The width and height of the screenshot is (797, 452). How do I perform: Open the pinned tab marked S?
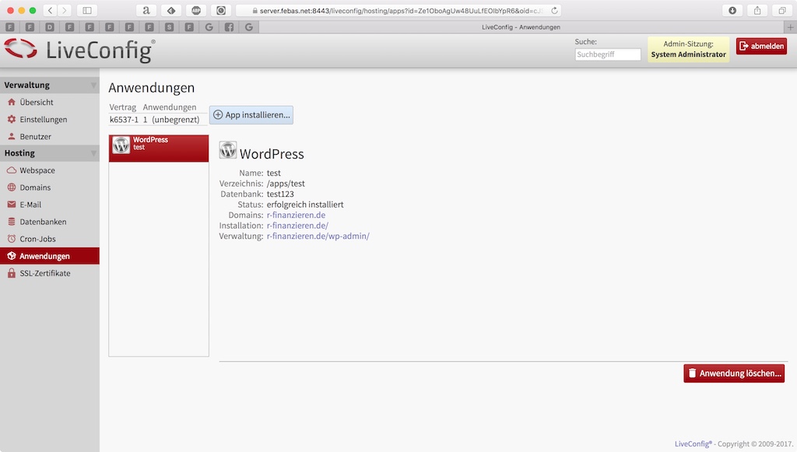[169, 27]
